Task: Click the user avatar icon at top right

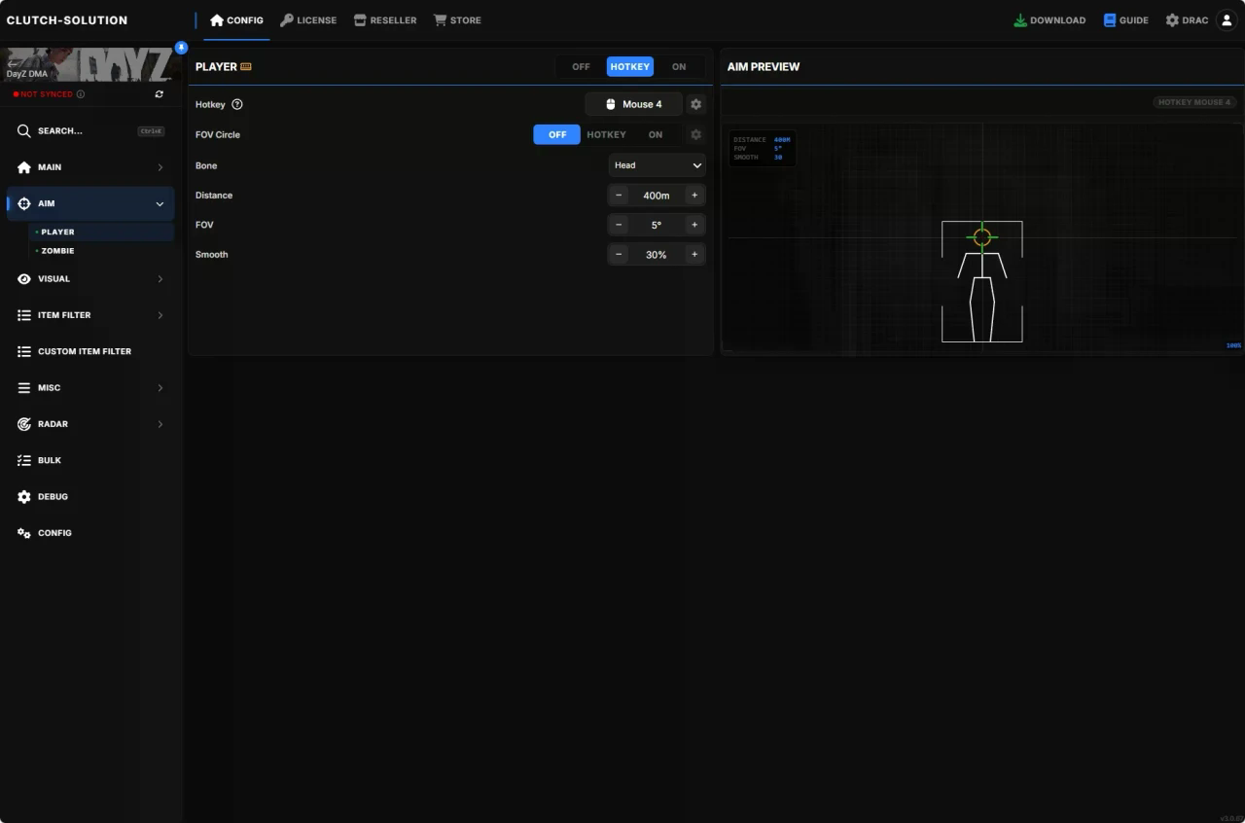Action: click(x=1227, y=19)
